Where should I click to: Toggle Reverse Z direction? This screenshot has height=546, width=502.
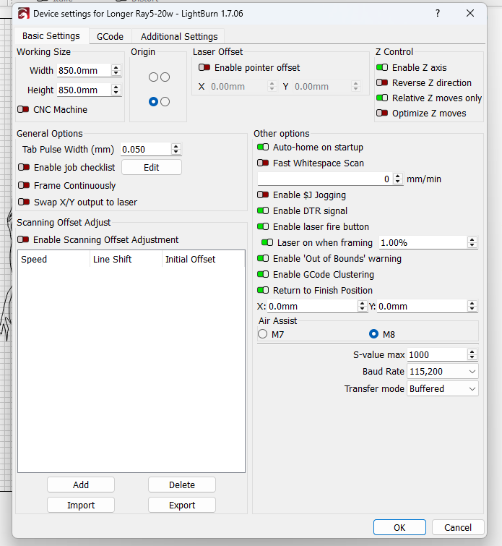(382, 82)
